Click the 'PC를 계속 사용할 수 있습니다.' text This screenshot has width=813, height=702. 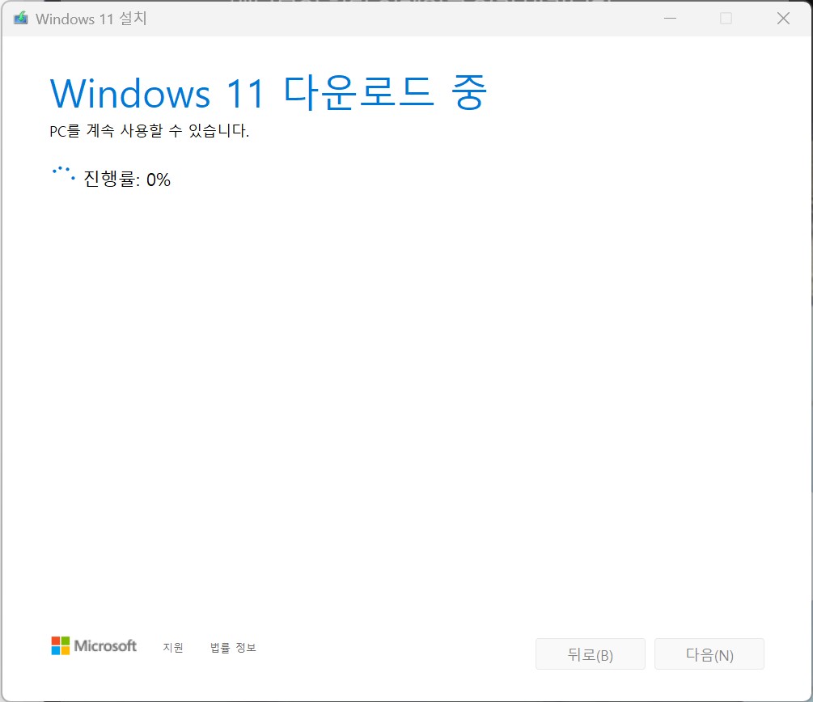[x=150, y=131]
